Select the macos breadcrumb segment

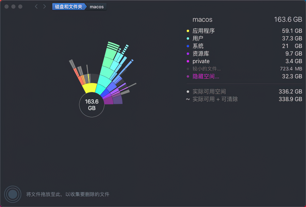pos(97,7)
